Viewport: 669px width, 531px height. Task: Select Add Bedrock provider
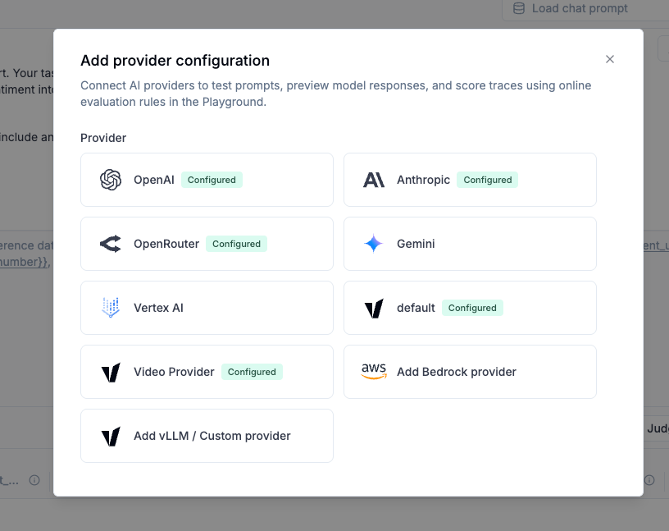(x=470, y=371)
